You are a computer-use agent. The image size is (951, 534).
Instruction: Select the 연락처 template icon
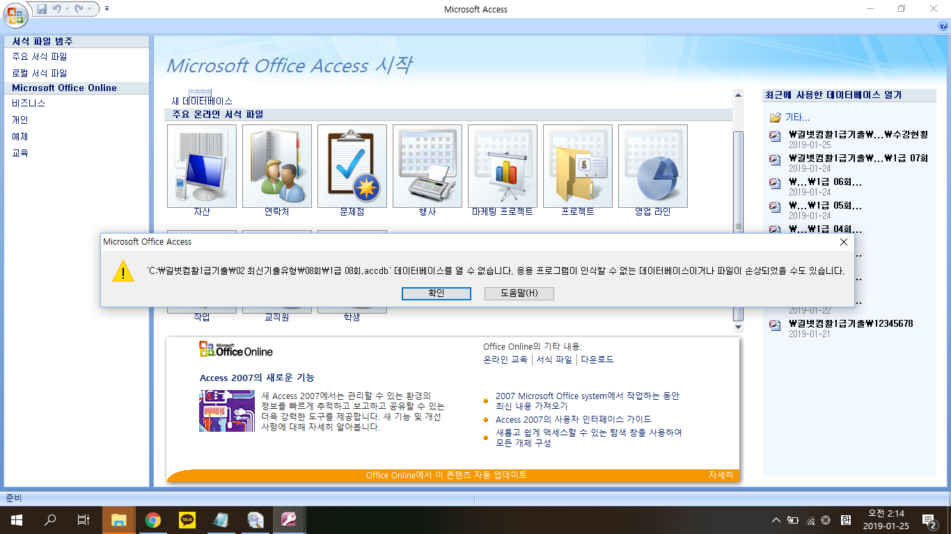(x=276, y=166)
